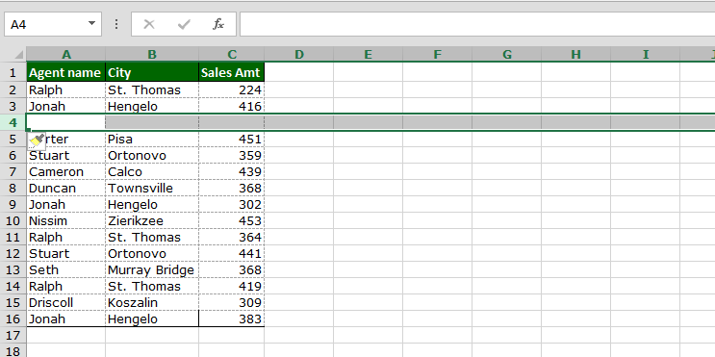715x357 pixels.
Task: Click the Insert Options paintbrush icon
Action: point(37,140)
